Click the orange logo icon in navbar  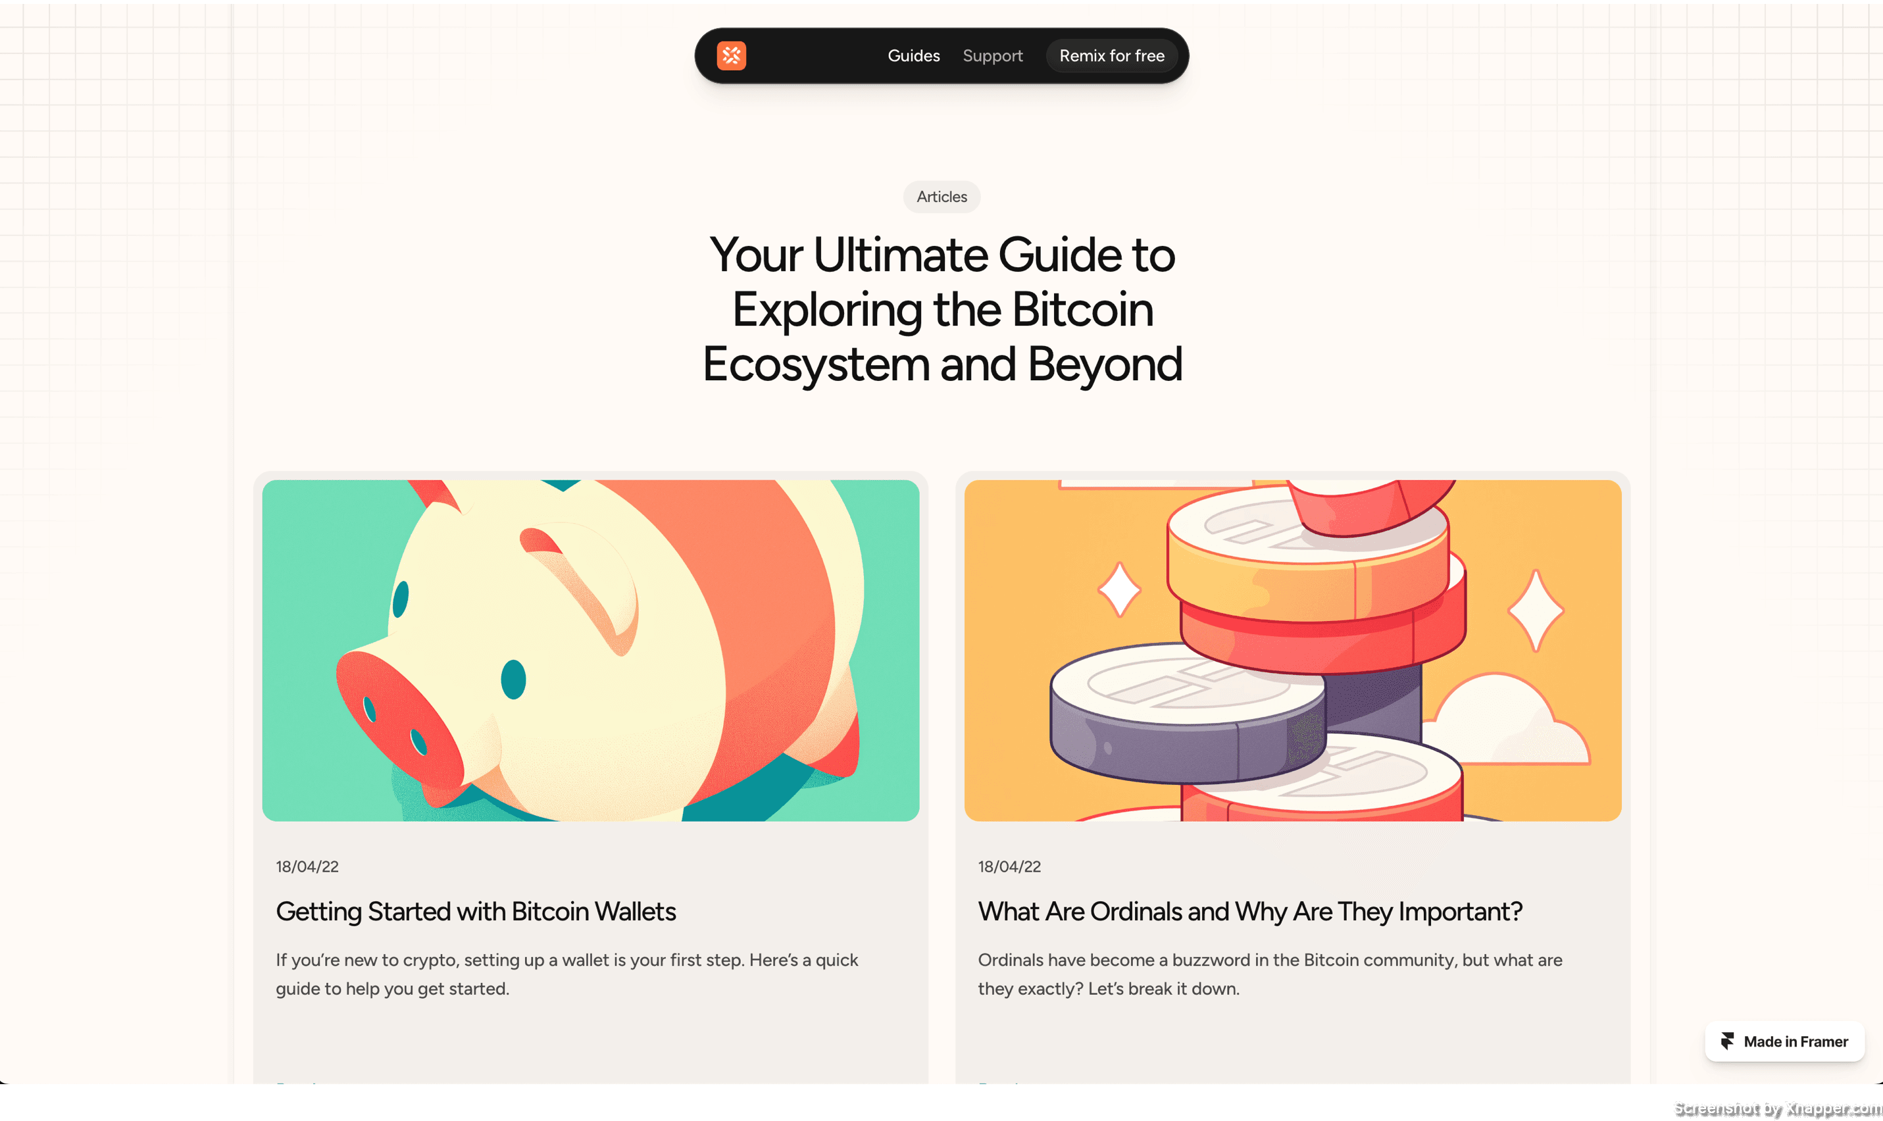(x=731, y=56)
